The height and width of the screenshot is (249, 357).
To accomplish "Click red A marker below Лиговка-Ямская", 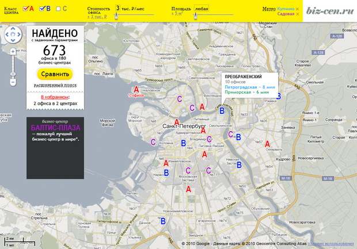I will pyautogui.click(x=204, y=154).
